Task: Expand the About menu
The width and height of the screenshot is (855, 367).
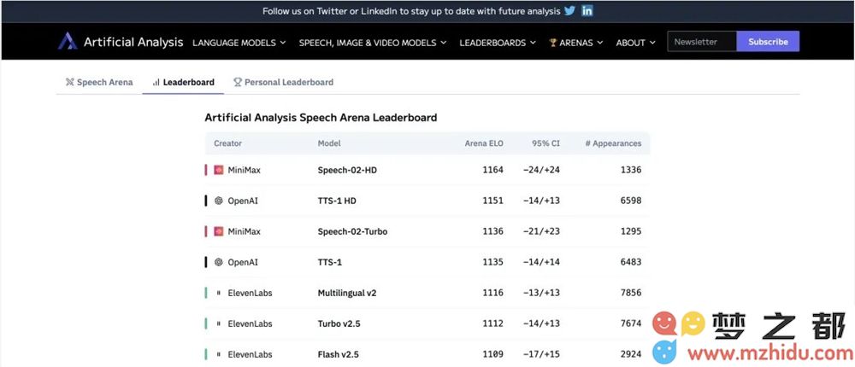Action: [x=635, y=42]
